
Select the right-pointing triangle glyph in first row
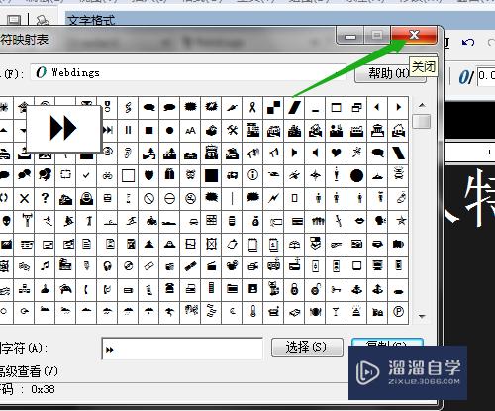coord(398,107)
